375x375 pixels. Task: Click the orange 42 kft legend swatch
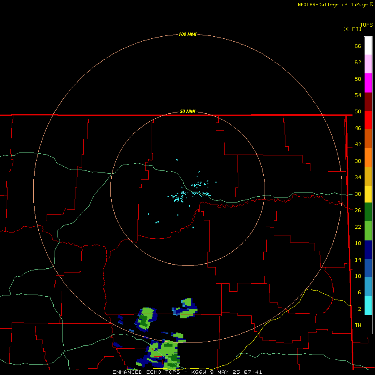tap(368, 157)
